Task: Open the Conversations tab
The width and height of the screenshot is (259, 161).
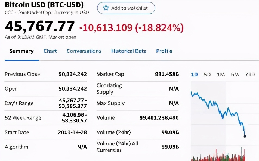Action: (x=84, y=51)
